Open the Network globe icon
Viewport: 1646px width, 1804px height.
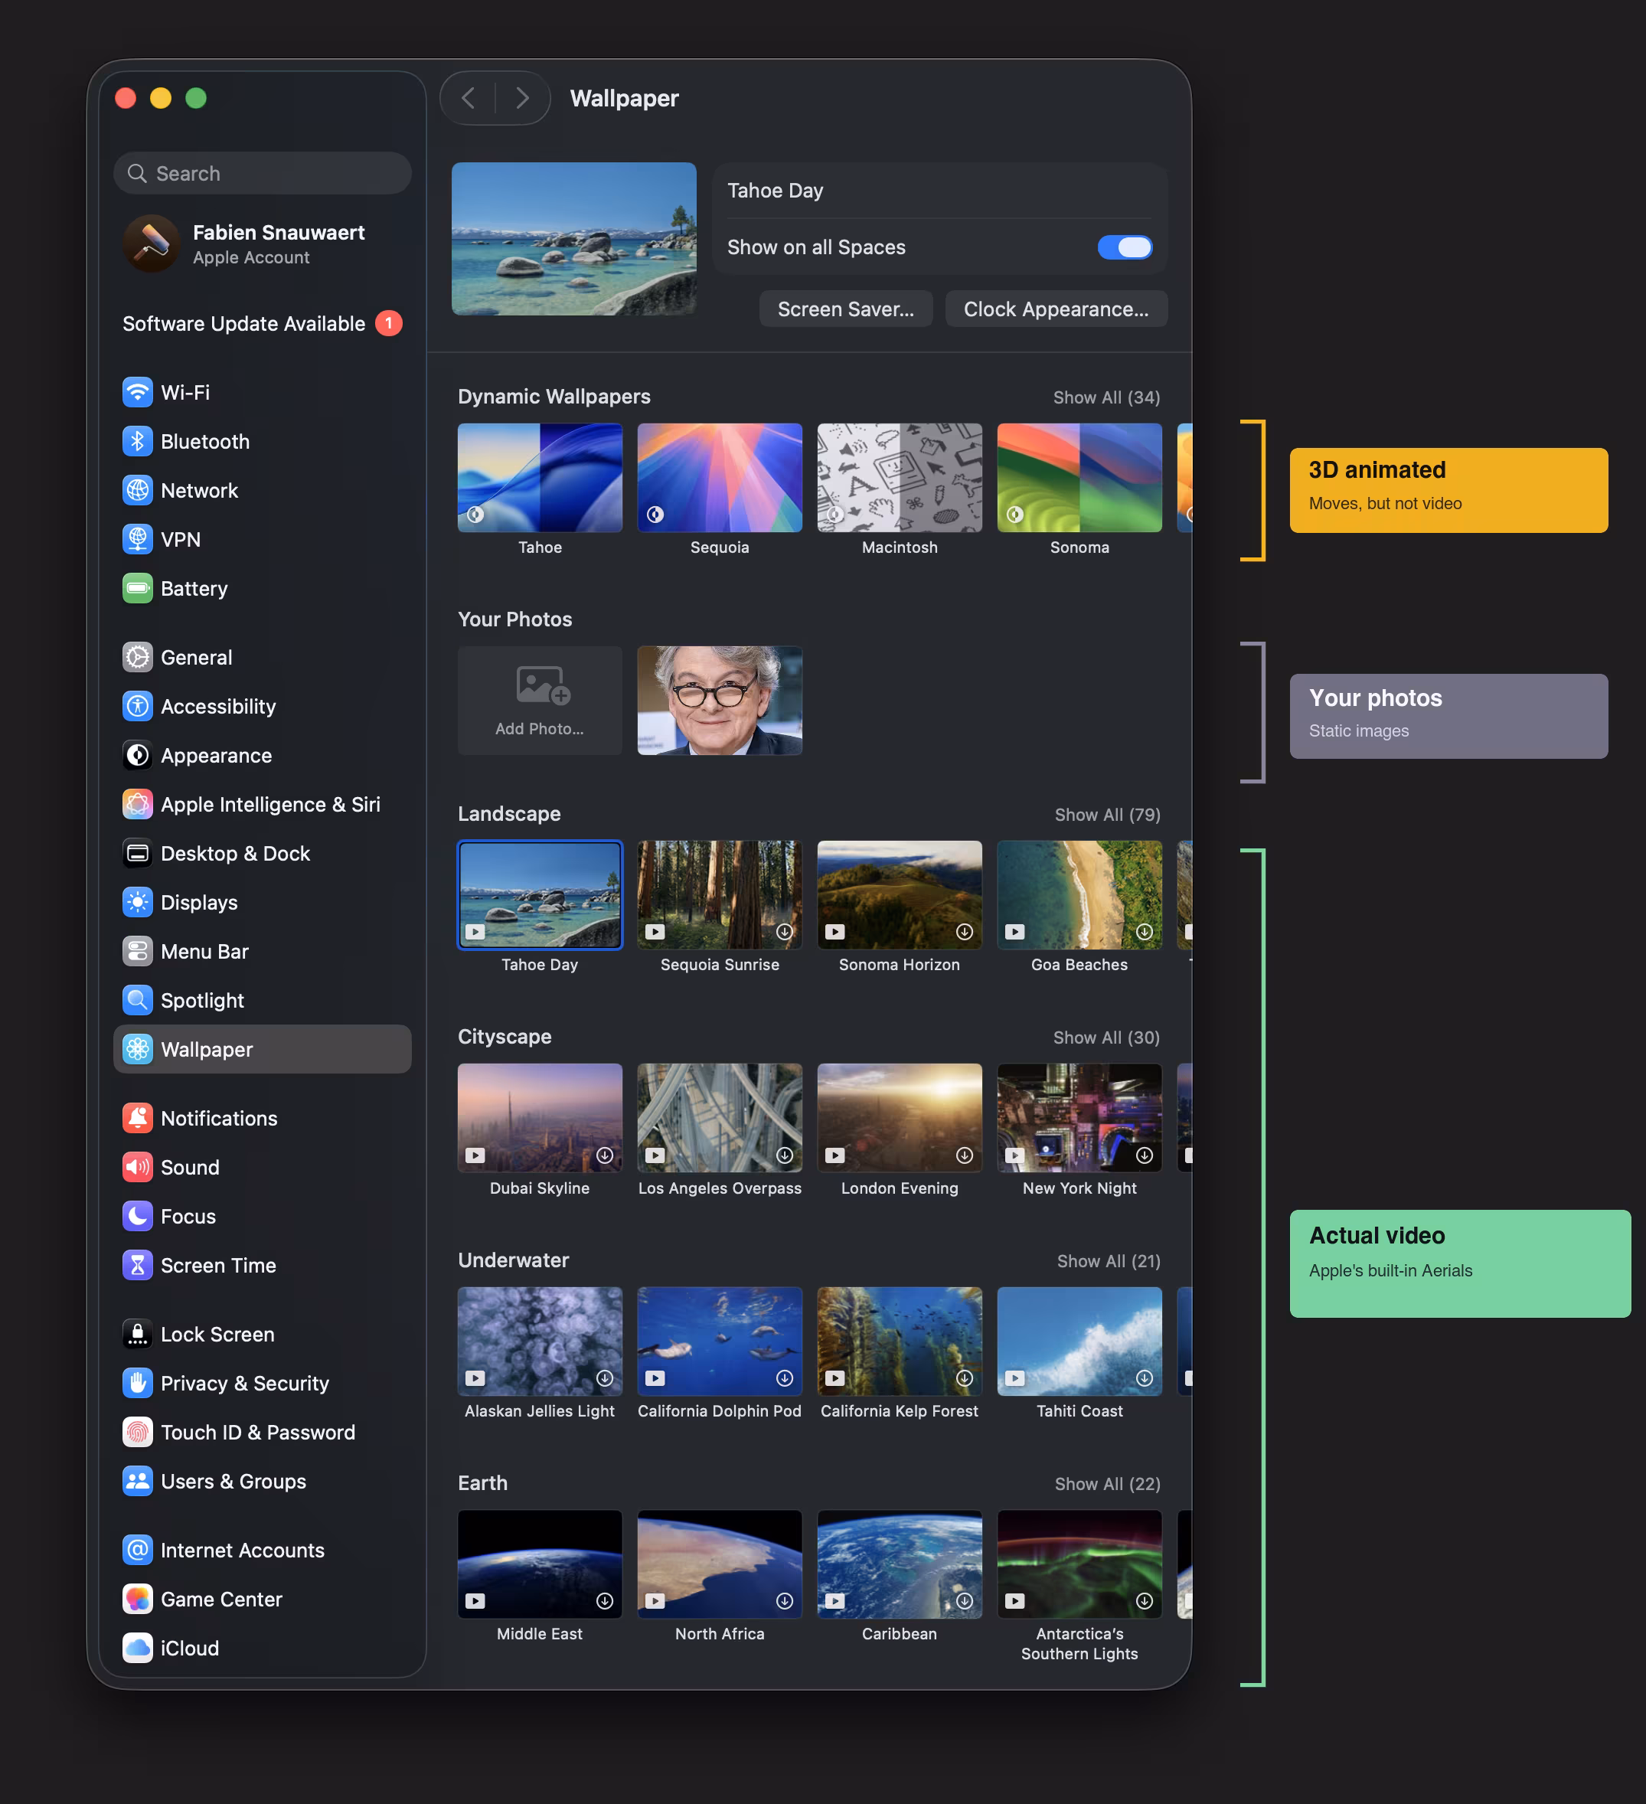(x=137, y=490)
